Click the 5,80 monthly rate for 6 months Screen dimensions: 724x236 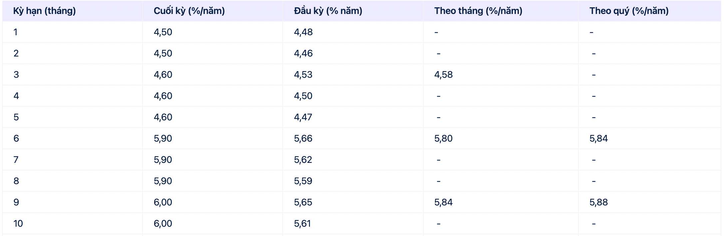(443, 139)
